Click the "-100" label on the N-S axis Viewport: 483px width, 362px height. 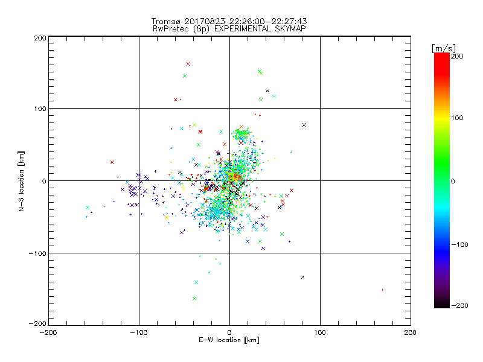pos(37,253)
